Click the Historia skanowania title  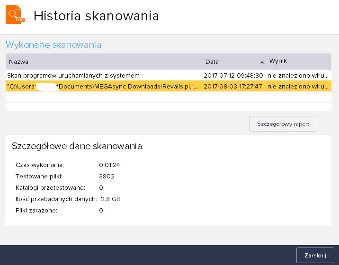point(96,16)
